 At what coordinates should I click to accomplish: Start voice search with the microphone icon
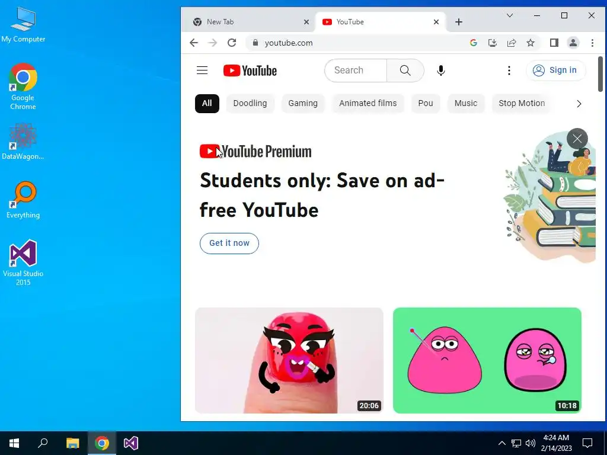[440, 71]
